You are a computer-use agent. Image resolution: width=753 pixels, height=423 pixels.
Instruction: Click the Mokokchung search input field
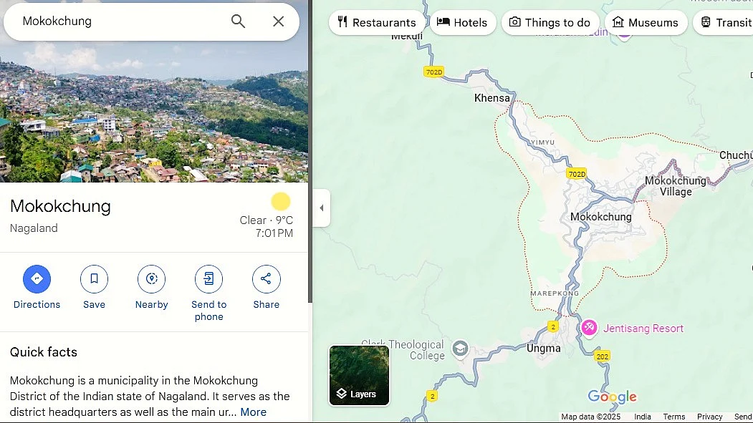[115, 21]
